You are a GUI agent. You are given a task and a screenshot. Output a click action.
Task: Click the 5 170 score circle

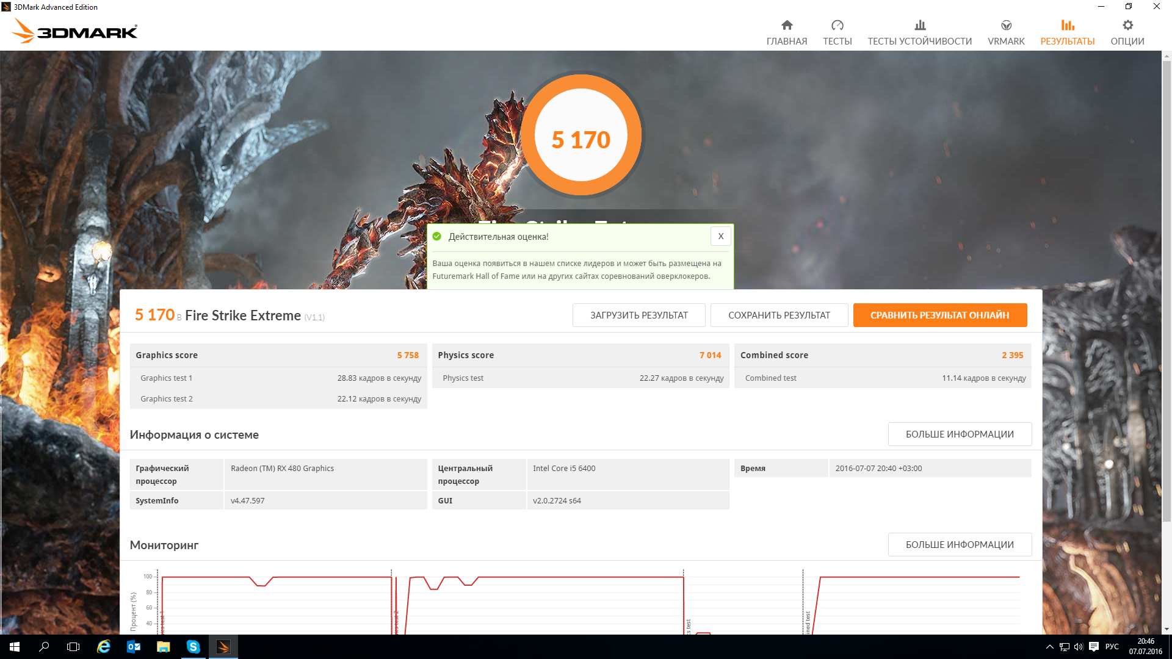[x=581, y=135]
